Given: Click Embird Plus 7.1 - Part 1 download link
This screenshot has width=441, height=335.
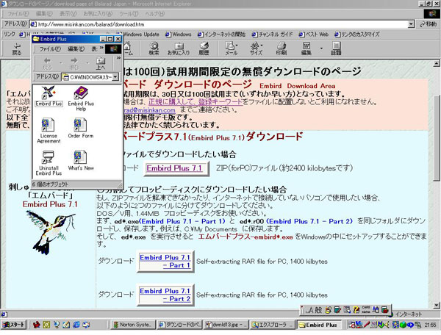Looking at the screenshot, I should coord(165,262).
